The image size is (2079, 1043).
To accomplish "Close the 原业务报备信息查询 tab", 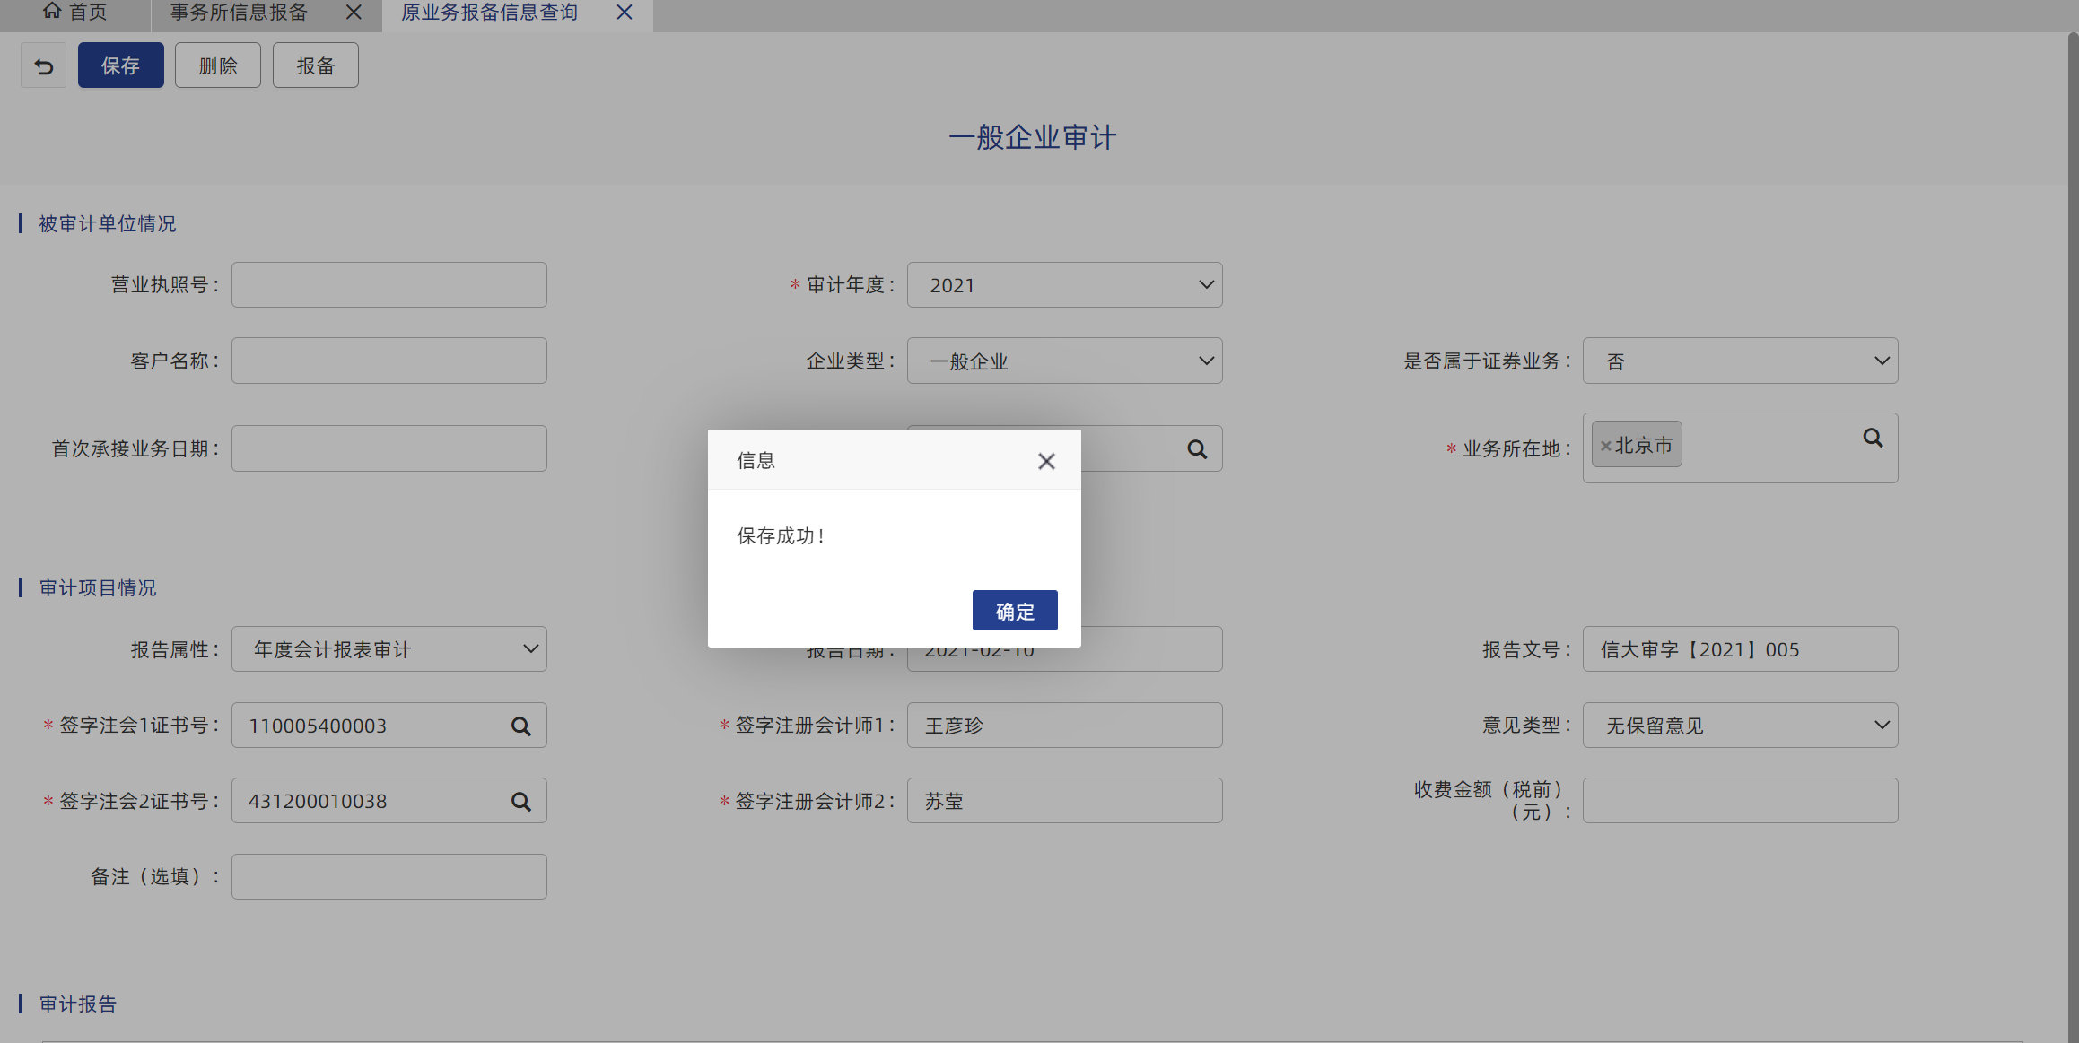I will click(x=625, y=13).
